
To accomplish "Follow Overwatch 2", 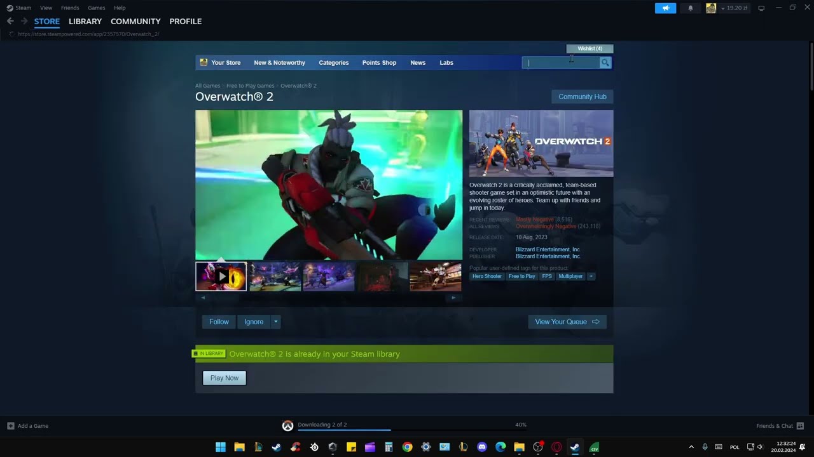I will click(219, 322).
